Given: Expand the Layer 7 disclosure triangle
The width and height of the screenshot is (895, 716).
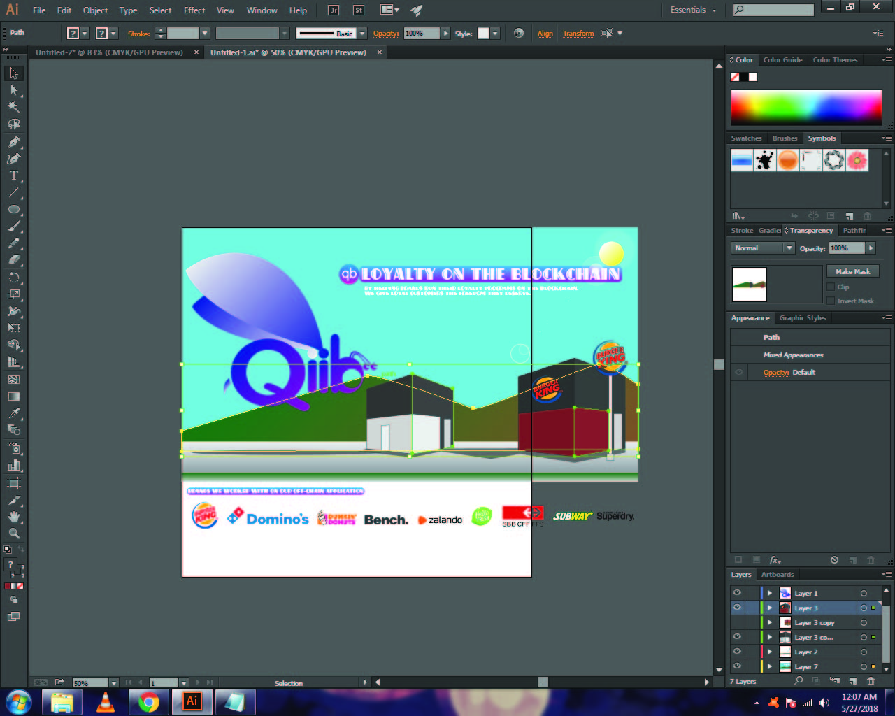Looking at the screenshot, I should click(770, 666).
